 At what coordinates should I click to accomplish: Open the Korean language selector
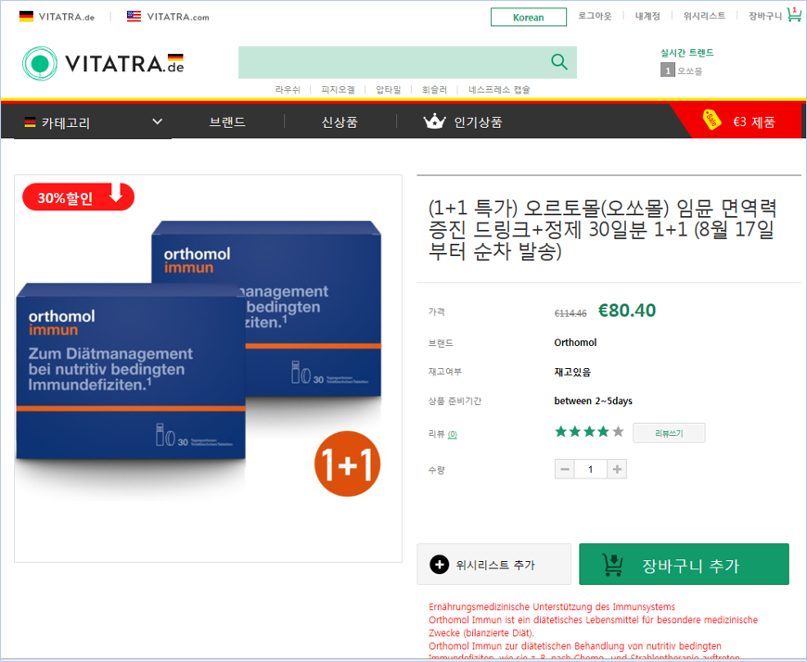coord(529,17)
